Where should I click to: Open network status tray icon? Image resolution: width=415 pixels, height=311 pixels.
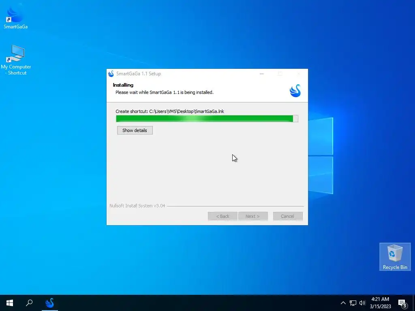coord(353,303)
